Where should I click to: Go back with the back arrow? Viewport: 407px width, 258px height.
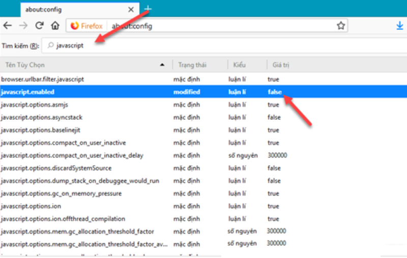8,25
